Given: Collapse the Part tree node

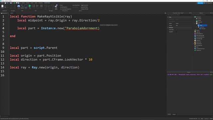Looking at the screenshot, I should [195, 24].
